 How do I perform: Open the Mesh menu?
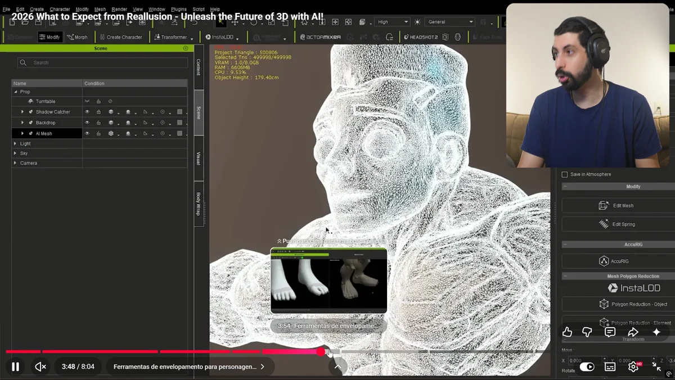coord(100,9)
